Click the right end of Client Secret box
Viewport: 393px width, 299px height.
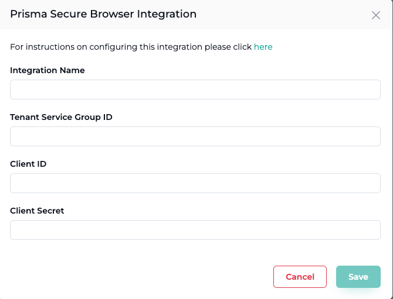coord(370,230)
